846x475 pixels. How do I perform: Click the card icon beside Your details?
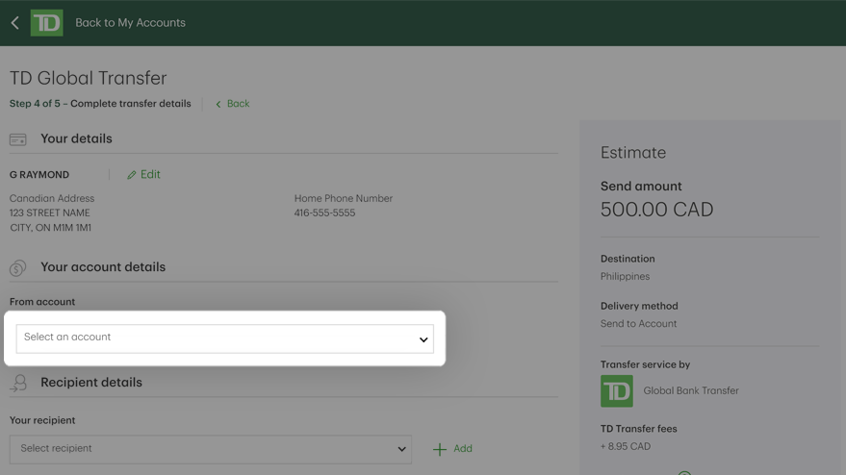coord(17,139)
